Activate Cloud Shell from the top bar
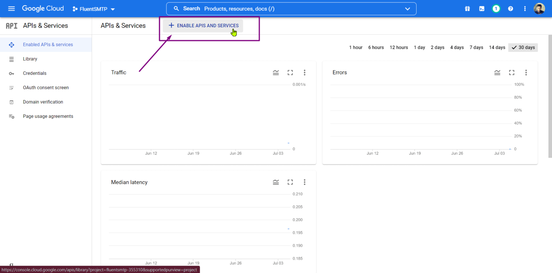 pyautogui.click(x=482, y=8)
